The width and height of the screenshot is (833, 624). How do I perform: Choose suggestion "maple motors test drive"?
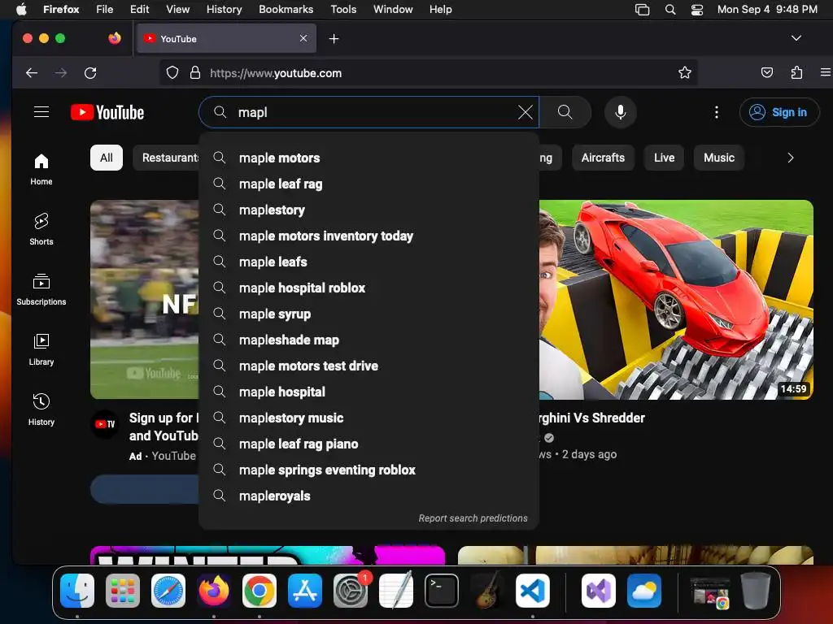click(x=369, y=366)
